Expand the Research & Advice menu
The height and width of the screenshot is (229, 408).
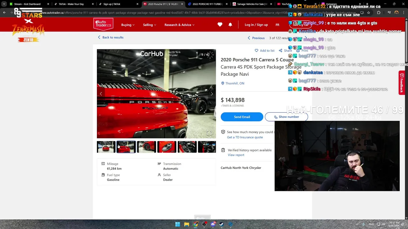tap(179, 25)
